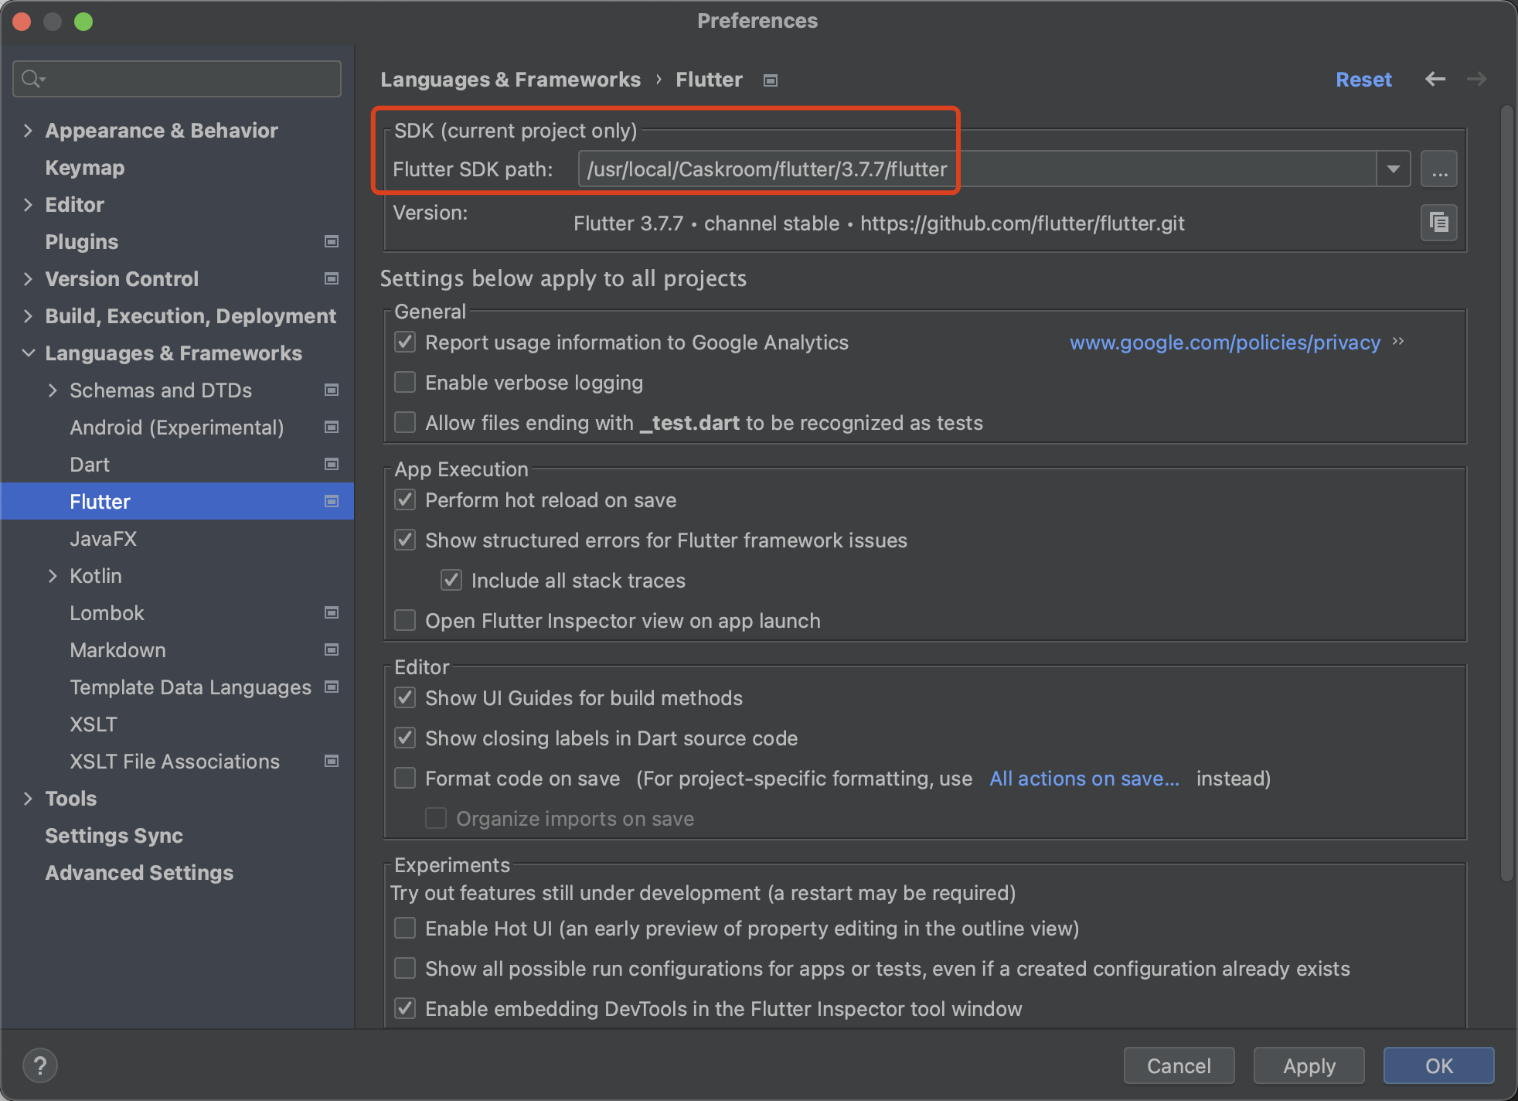The image size is (1518, 1101).
Task: Click project icon beside Template Data Languages
Action: (x=332, y=687)
